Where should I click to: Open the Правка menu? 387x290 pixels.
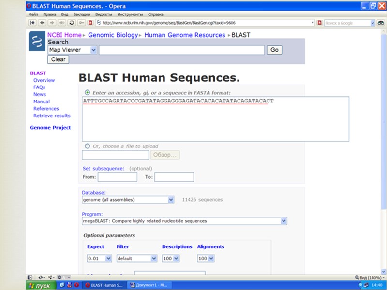[x=50, y=14]
